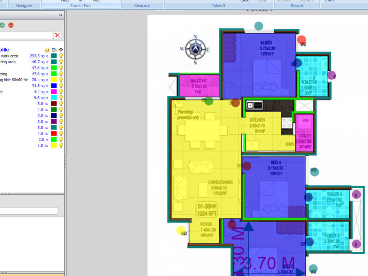Click purple V marker at Toilet-1
Screen dimensions: 368x276
(332, 75)
